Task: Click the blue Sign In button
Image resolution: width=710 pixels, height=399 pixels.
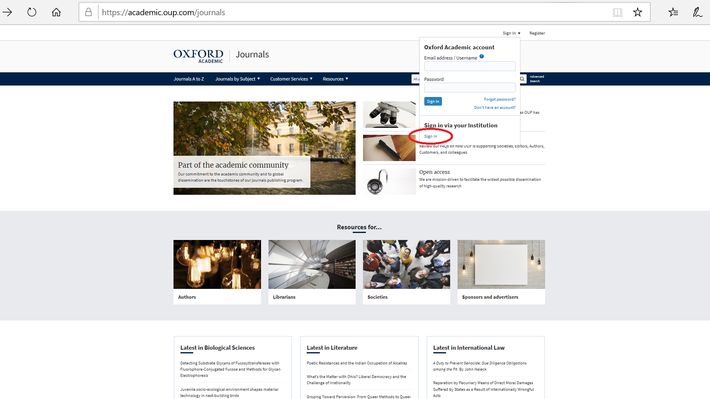Action: (433, 101)
